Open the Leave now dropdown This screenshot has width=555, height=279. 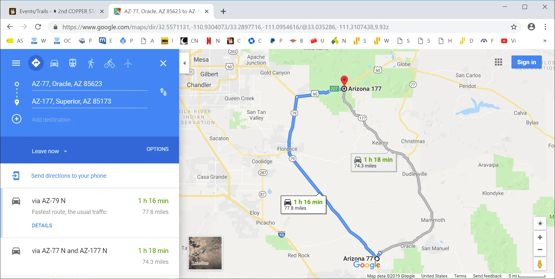pyautogui.click(x=49, y=151)
